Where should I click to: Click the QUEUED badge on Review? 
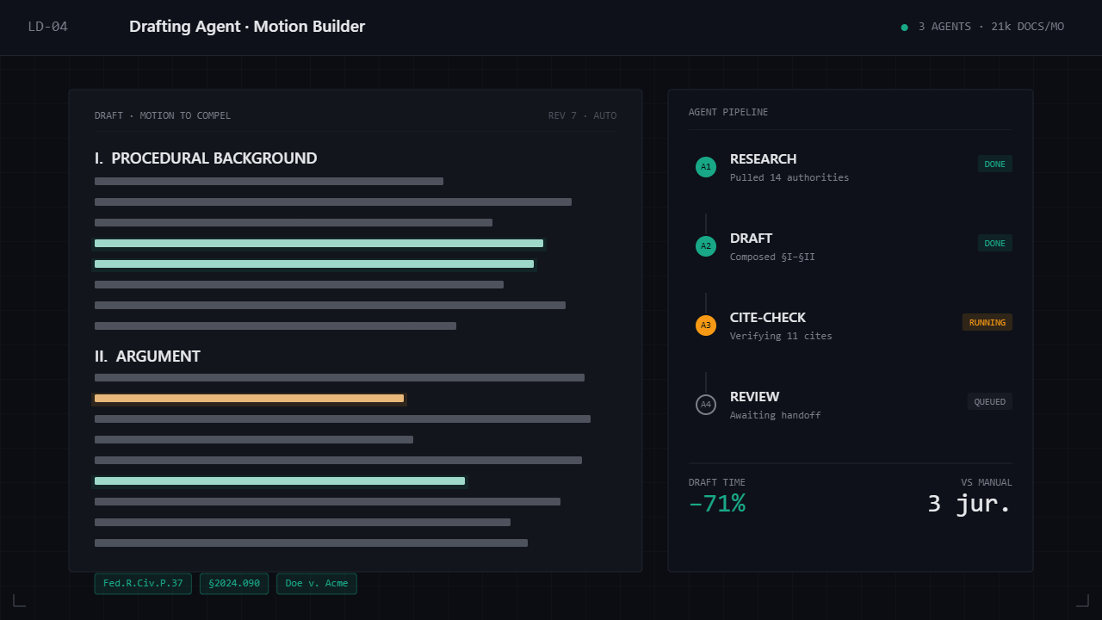[x=989, y=401]
